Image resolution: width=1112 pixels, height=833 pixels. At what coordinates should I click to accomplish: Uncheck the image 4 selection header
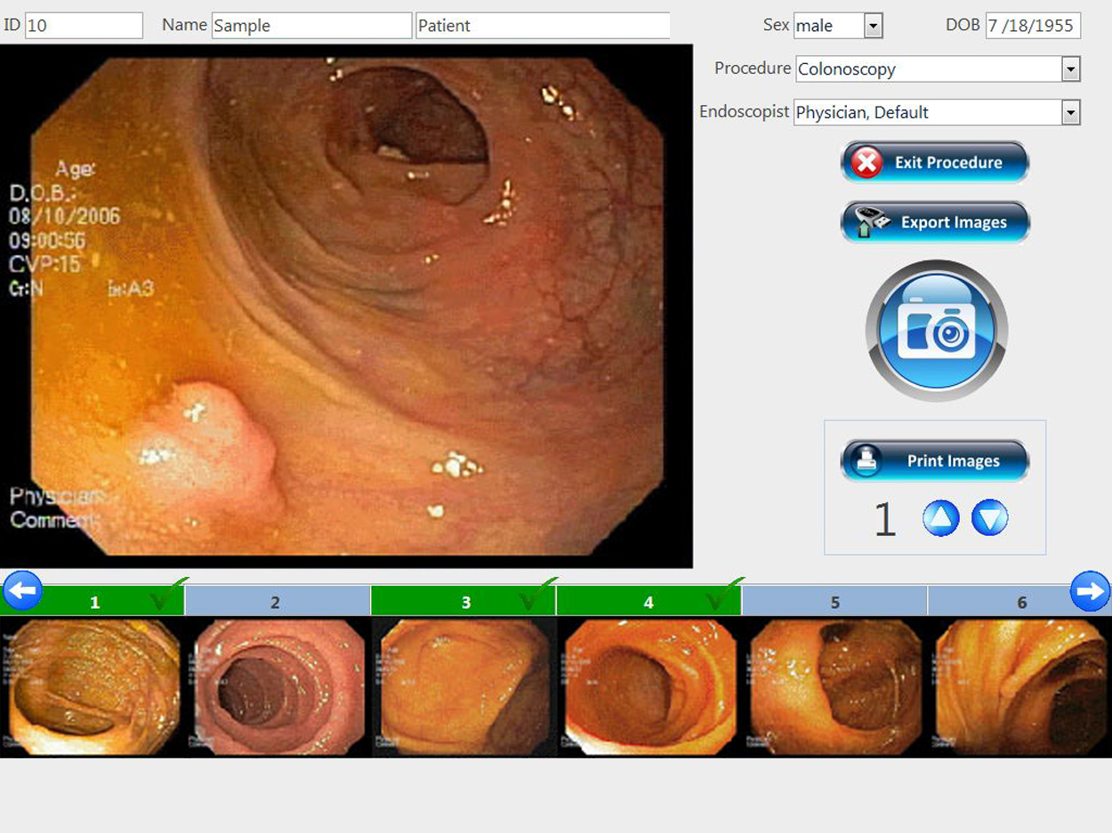[x=649, y=602]
